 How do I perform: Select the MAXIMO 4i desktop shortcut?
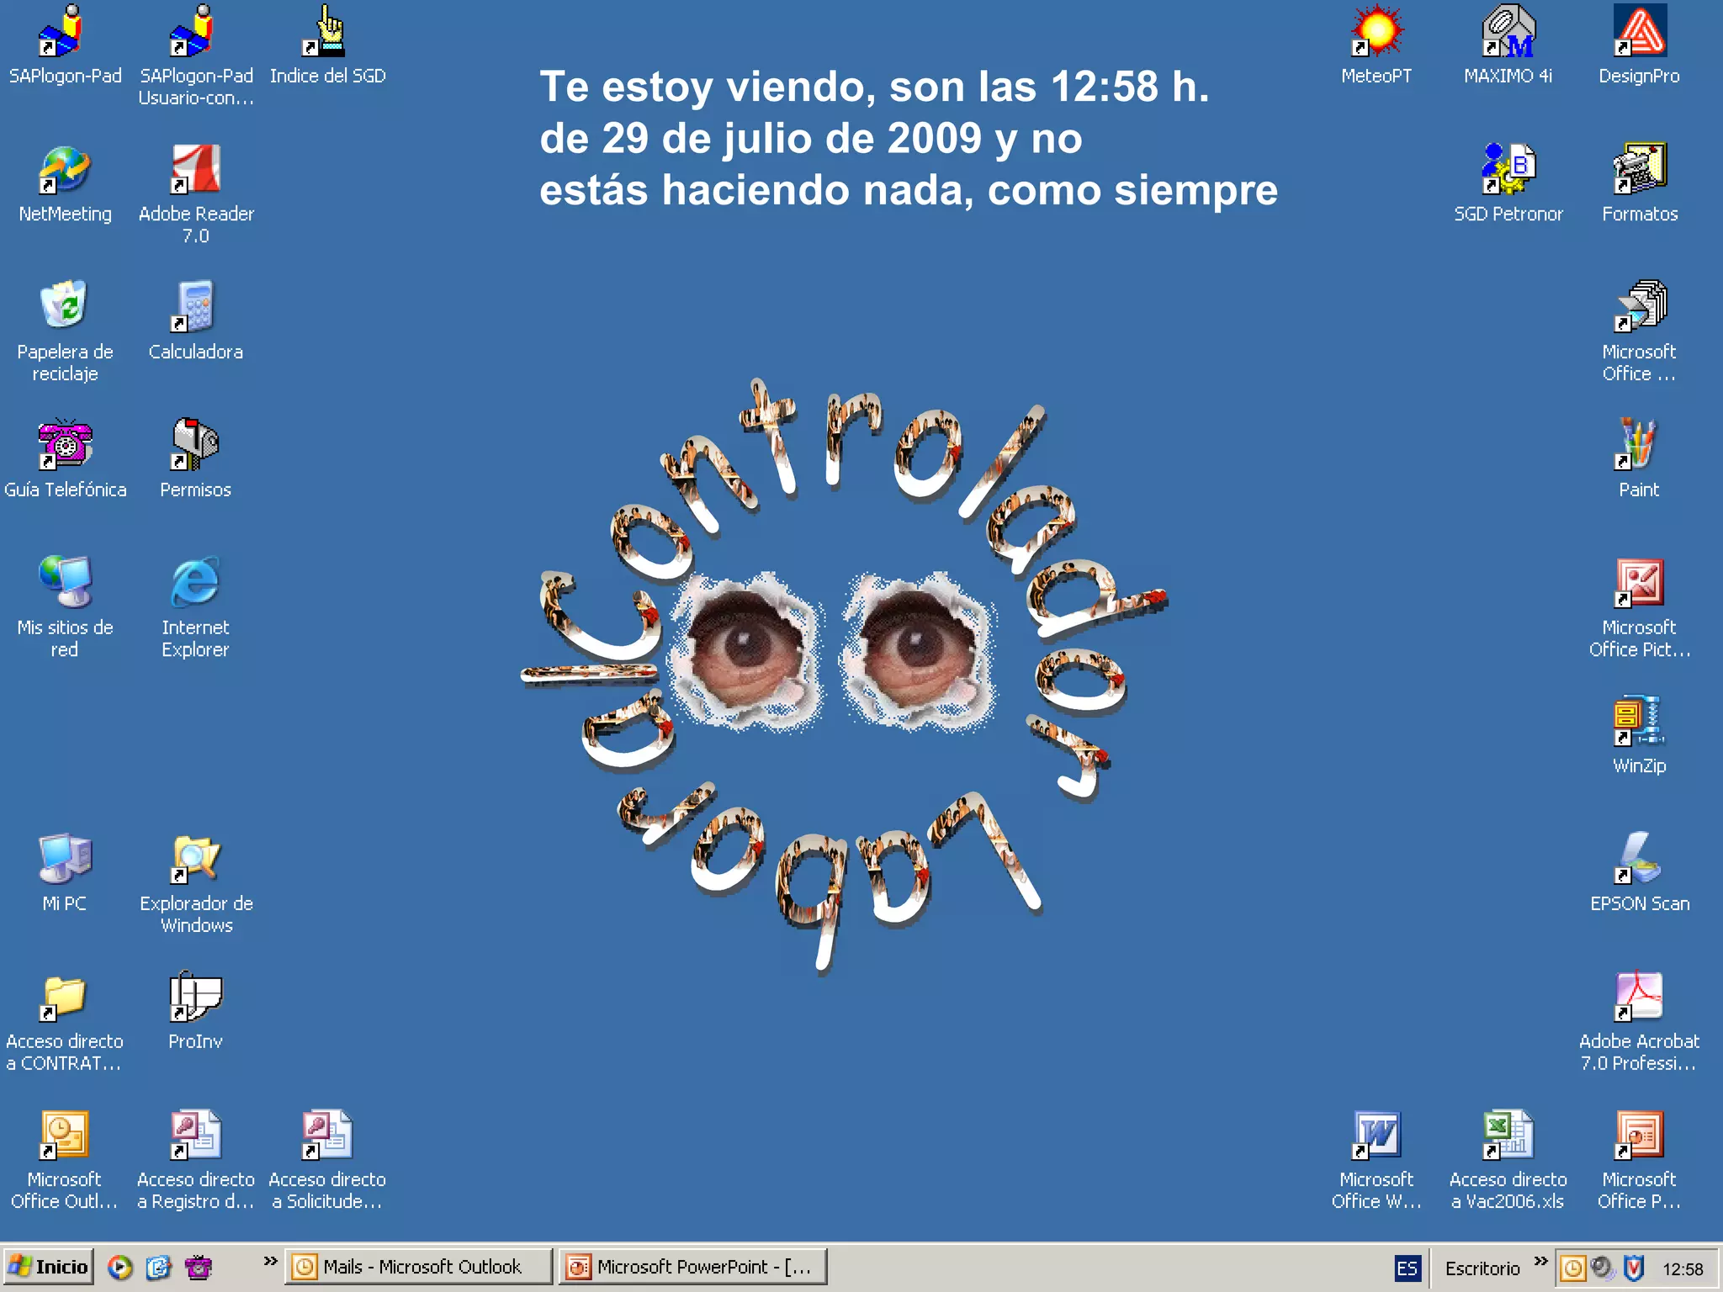click(x=1508, y=34)
